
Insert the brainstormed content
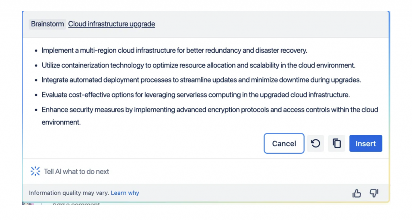tap(365, 143)
